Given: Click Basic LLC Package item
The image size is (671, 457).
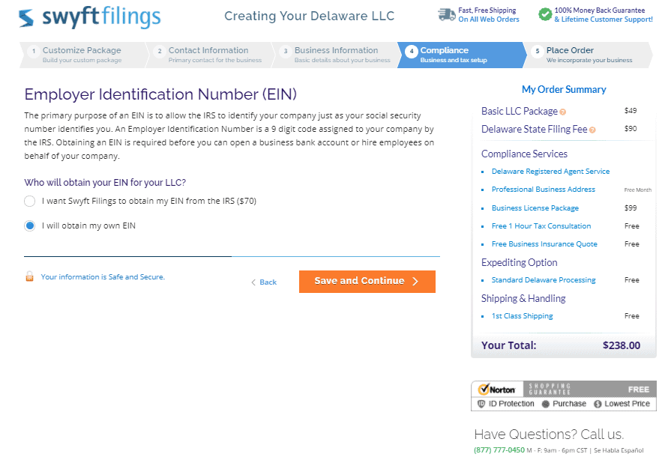Looking at the screenshot, I should 520,111.
